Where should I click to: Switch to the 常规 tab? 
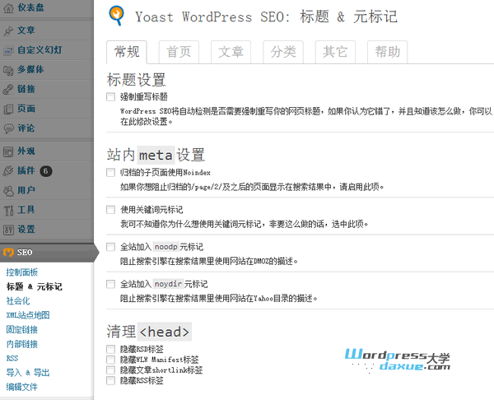click(x=127, y=52)
